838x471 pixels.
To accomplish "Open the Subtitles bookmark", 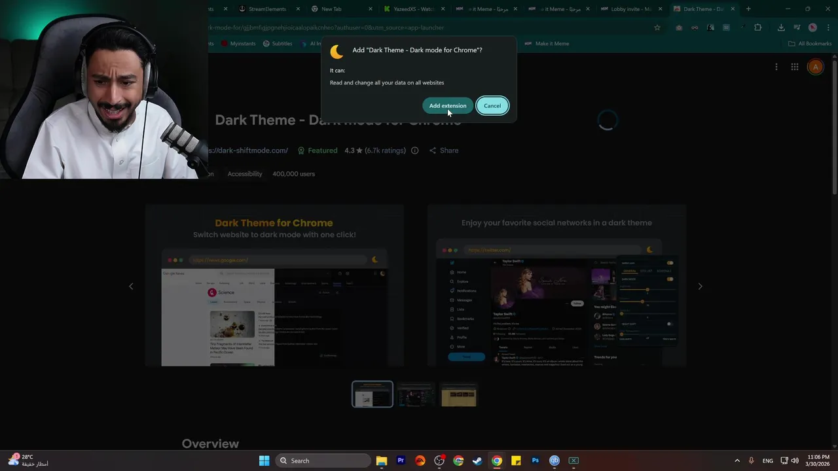I will pyautogui.click(x=278, y=44).
